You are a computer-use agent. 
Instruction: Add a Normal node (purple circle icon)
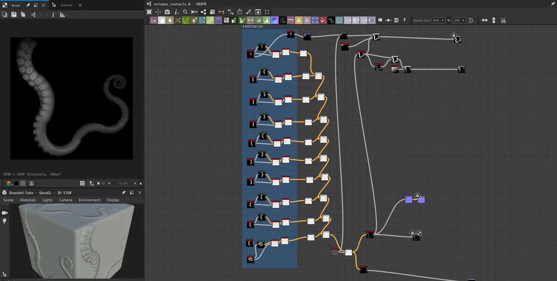point(218,20)
